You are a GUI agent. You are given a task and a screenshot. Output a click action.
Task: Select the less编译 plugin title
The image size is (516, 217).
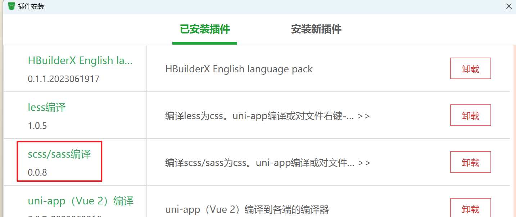tap(47, 107)
